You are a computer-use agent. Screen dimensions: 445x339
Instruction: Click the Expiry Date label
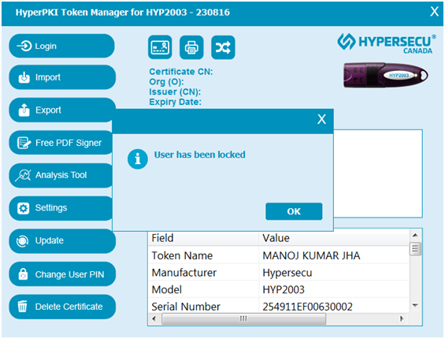(x=175, y=102)
